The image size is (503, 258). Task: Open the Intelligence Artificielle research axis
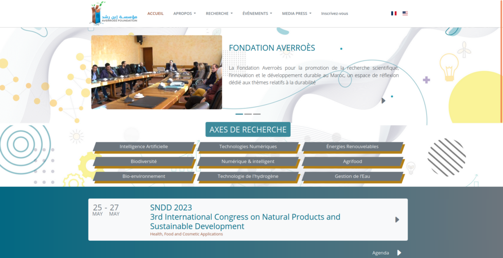pos(144,146)
